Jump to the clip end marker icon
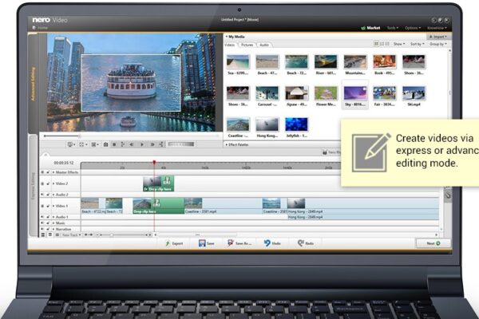 click(x=161, y=144)
